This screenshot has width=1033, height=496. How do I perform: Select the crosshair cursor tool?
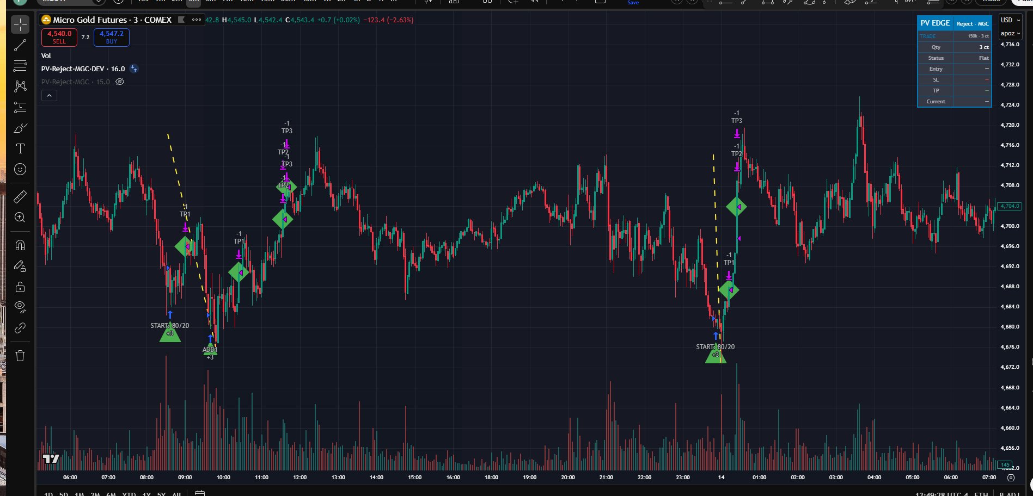20,25
